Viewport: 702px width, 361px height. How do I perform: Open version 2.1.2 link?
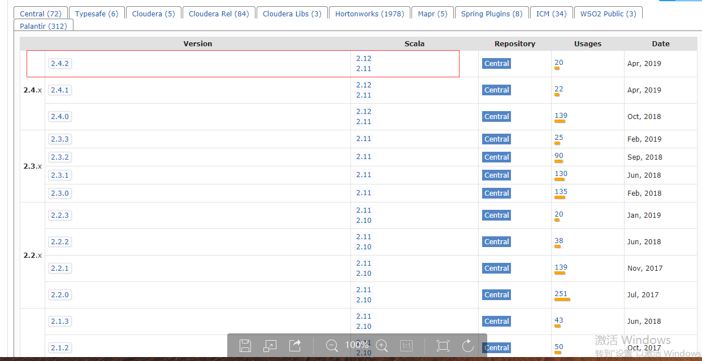(60, 348)
